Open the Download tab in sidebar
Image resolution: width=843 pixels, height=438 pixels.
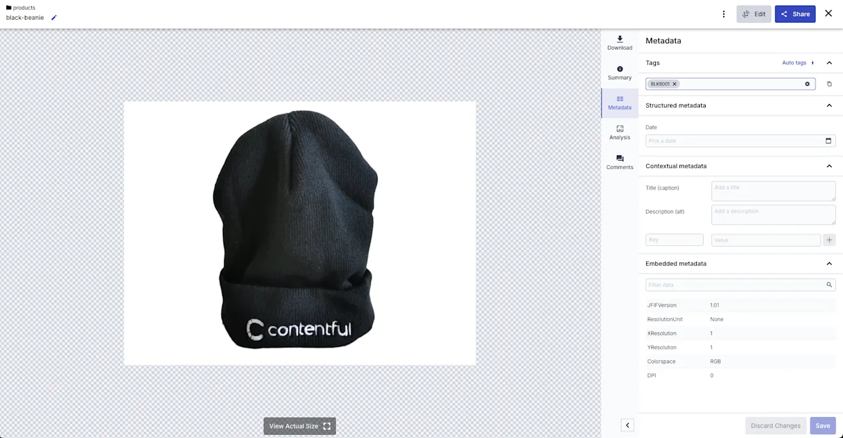[x=619, y=43]
